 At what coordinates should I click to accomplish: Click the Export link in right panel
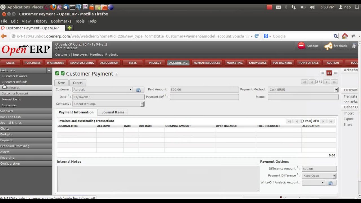(348, 119)
